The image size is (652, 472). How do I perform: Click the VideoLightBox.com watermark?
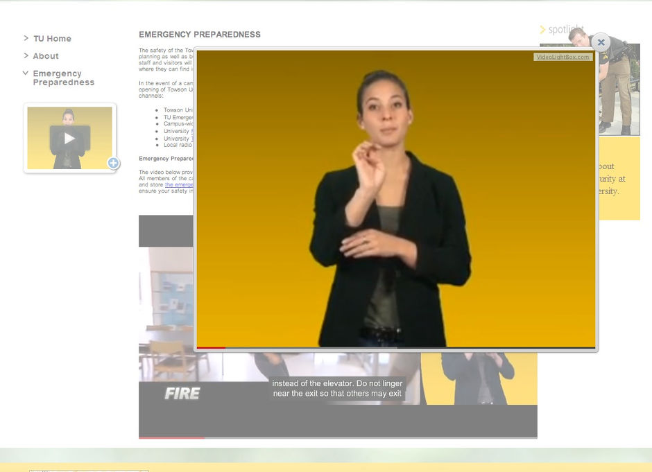[x=563, y=57]
